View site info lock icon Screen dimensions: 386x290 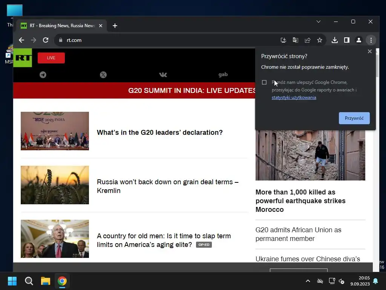(61, 40)
